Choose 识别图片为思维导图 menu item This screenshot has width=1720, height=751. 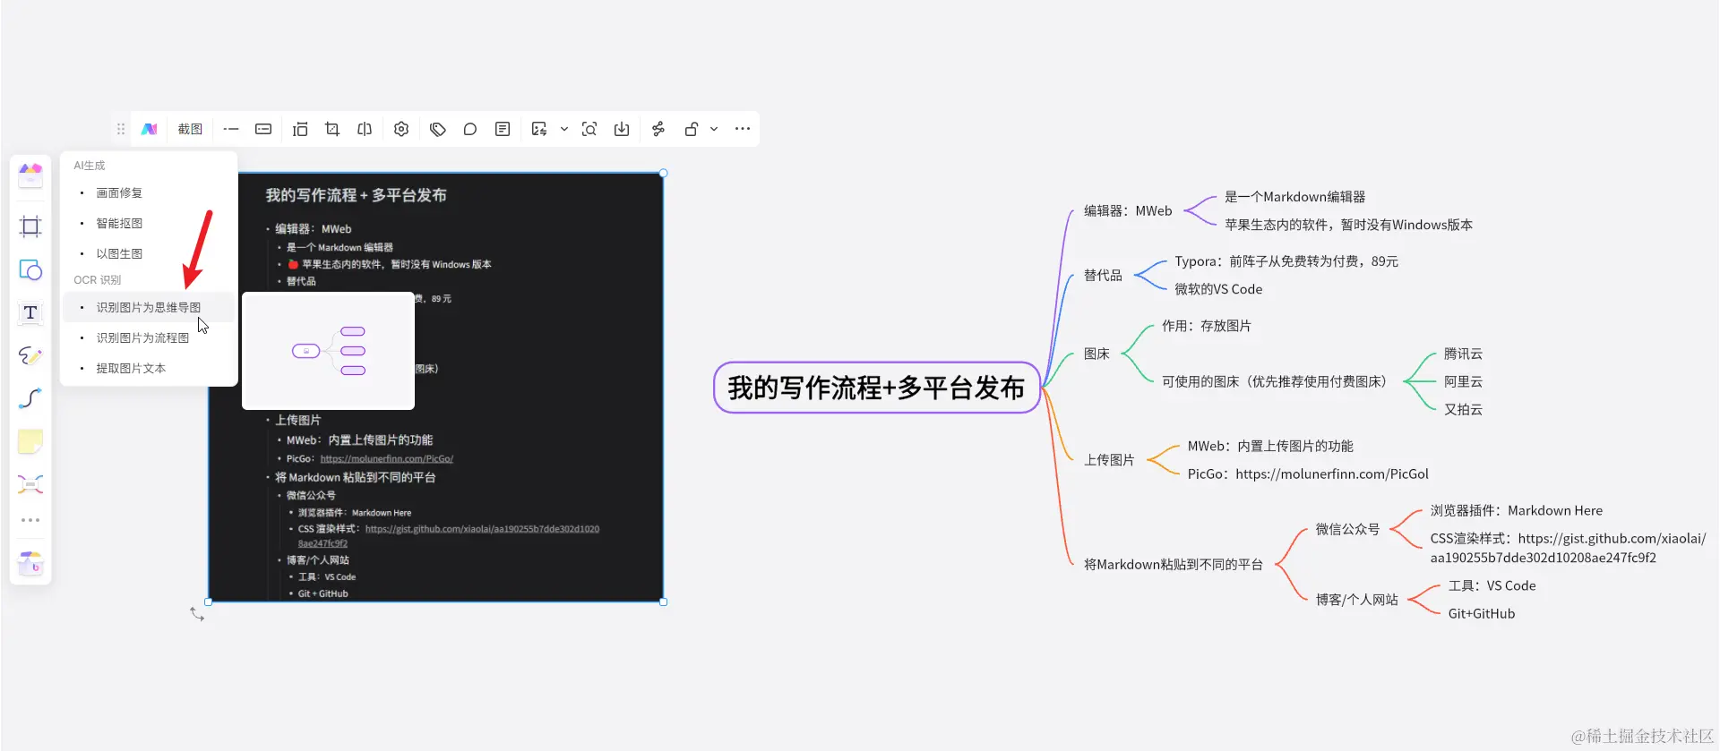(149, 308)
